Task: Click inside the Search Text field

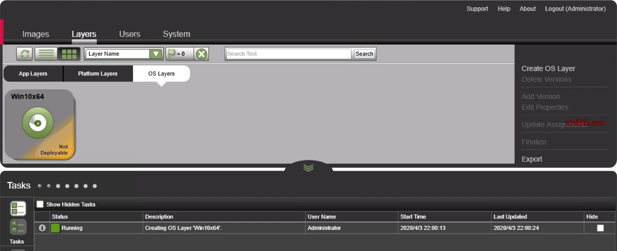Action: tap(288, 54)
